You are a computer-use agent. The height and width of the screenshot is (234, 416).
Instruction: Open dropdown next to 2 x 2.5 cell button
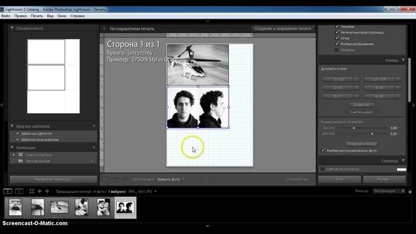[x=356, y=79]
